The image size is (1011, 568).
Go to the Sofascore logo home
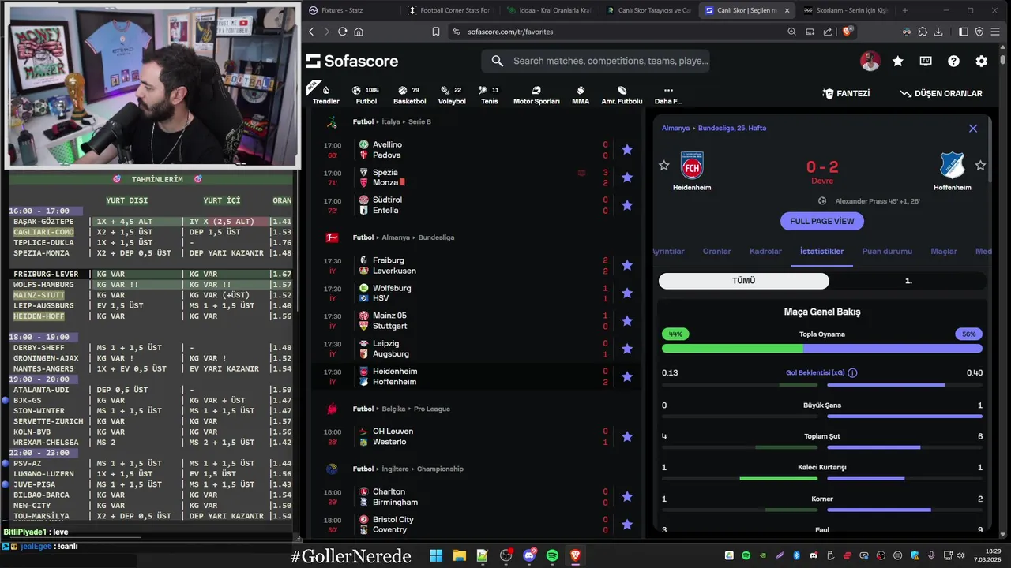[x=352, y=61]
